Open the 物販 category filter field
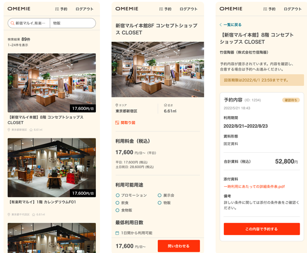307x253 pixels. [73, 23]
